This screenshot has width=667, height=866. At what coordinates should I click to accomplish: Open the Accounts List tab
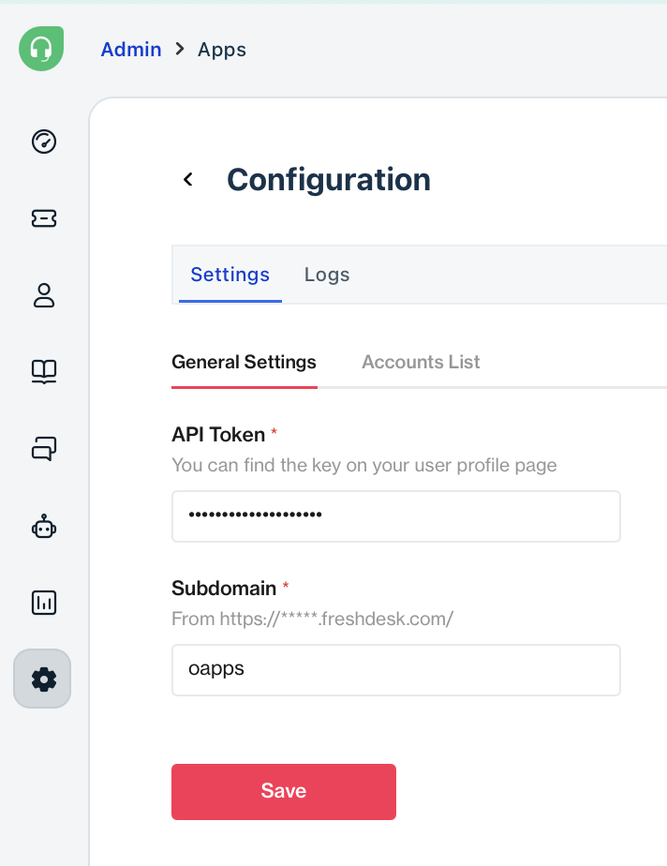pyautogui.click(x=421, y=362)
